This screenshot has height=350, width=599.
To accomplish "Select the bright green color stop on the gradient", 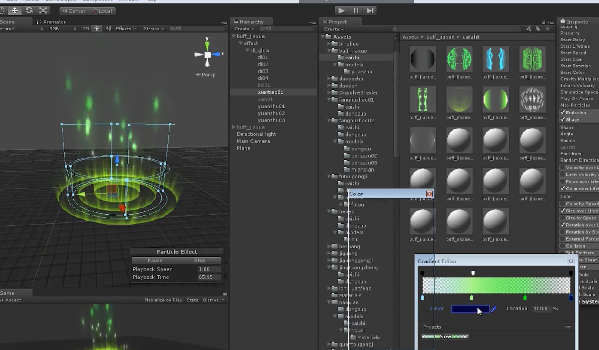I will pyautogui.click(x=525, y=297).
